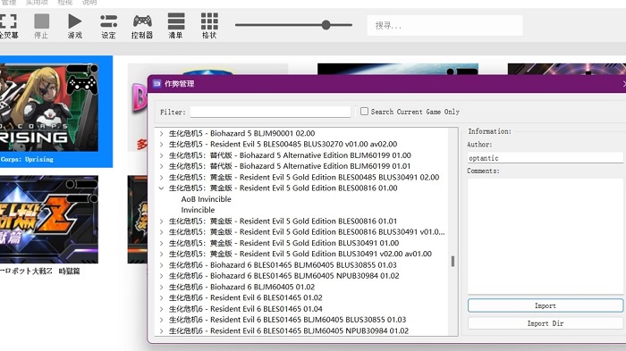This screenshot has width=626, height=351.
Task: Switch to 清单 list view icon
Action: pyautogui.click(x=175, y=21)
